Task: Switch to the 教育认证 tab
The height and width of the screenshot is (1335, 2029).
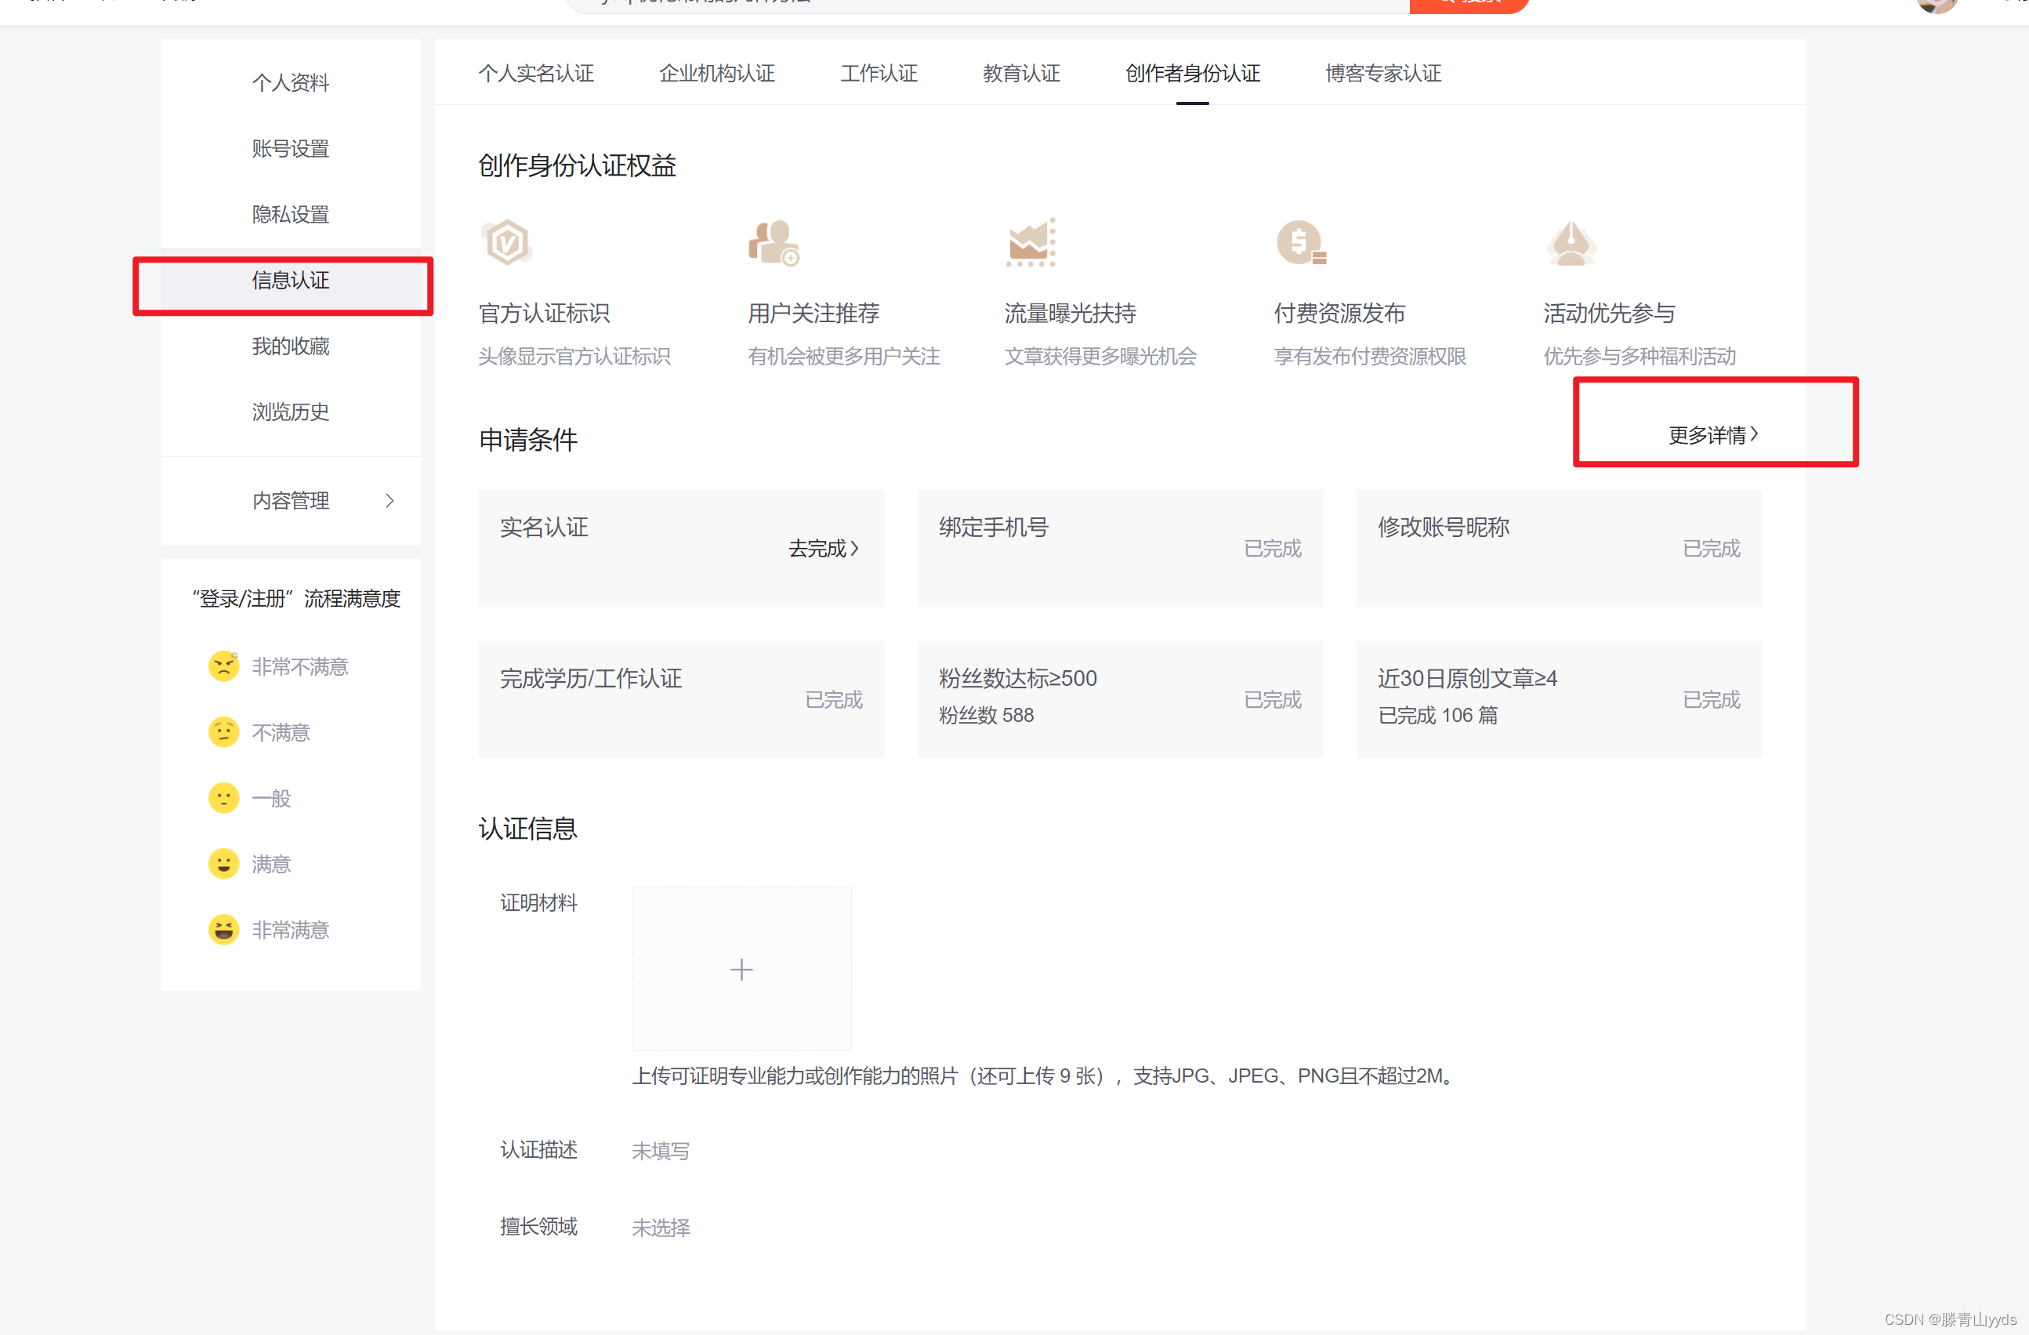Action: (1021, 74)
